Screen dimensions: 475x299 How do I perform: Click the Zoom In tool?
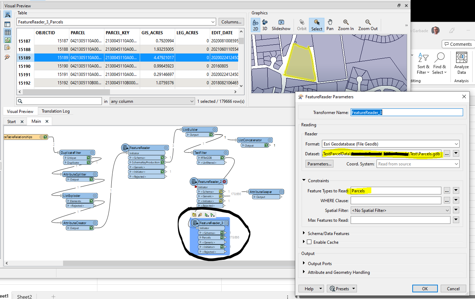[346, 25]
